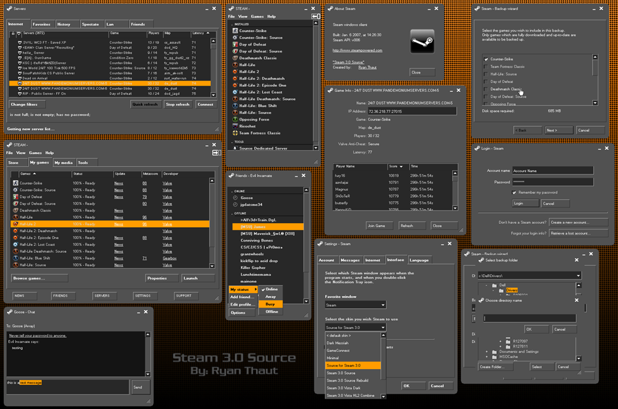Collapse OFFLINE group in Friends window
The height and width of the screenshot is (409, 618).
coord(232,213)
